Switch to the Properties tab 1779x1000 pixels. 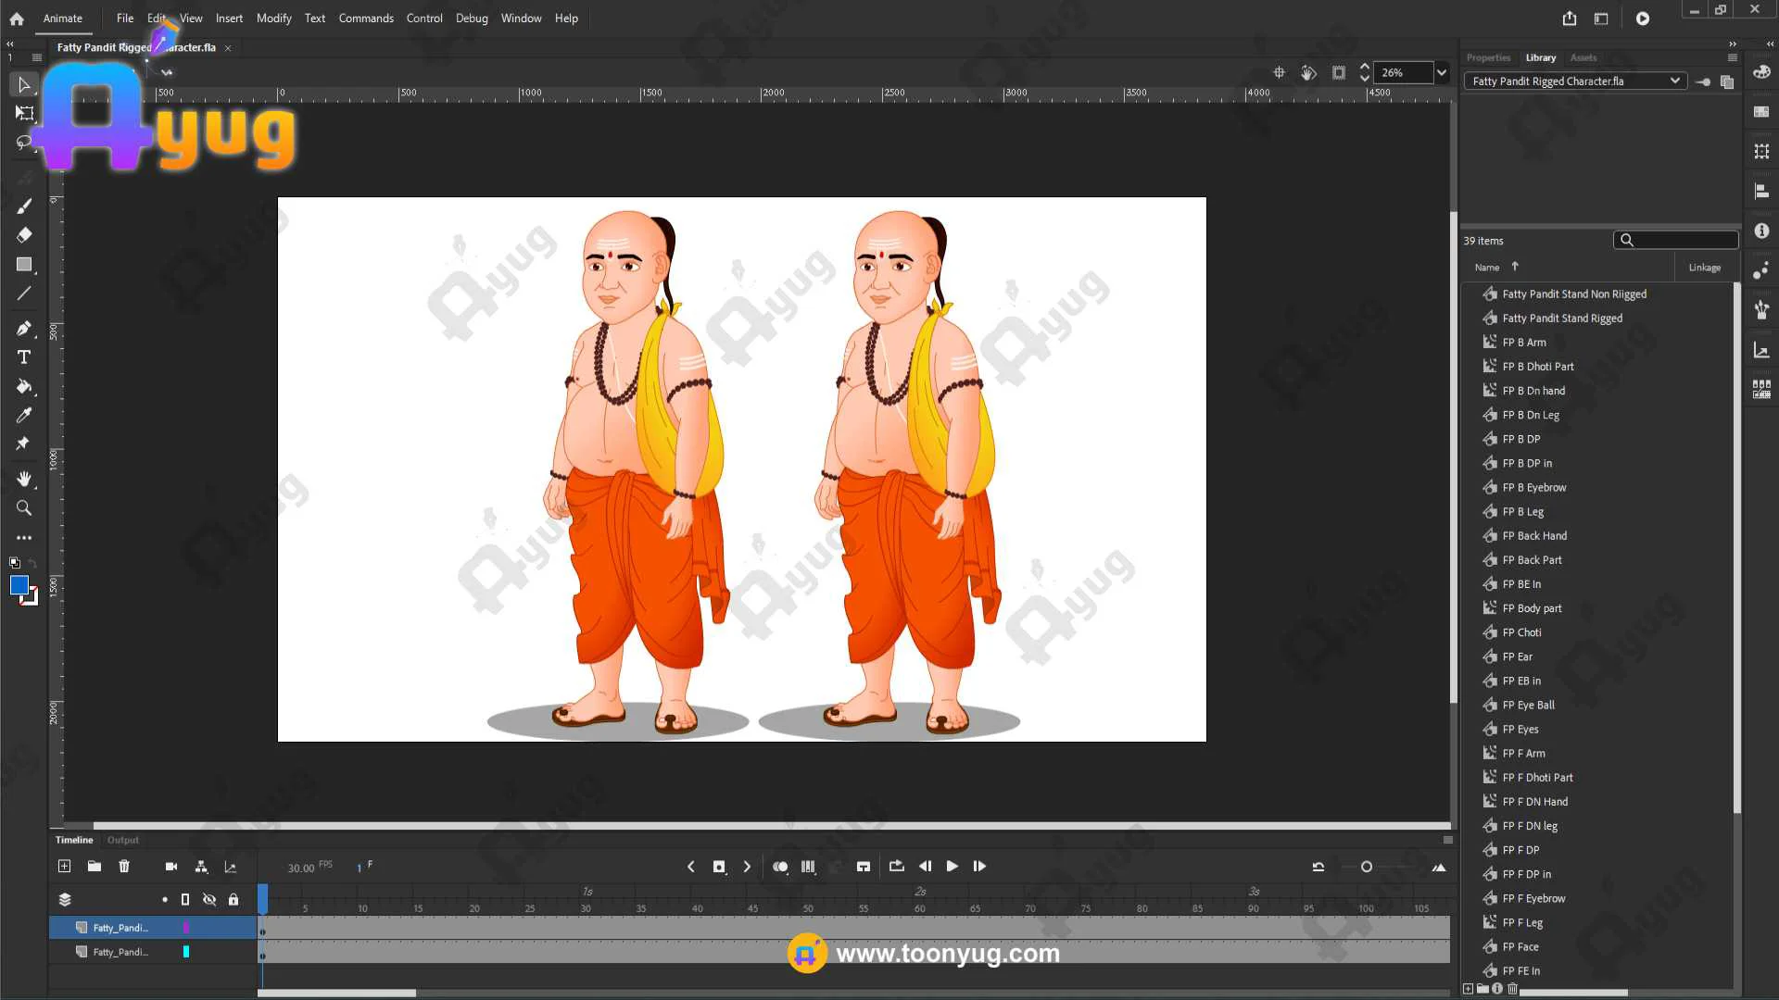(1488, 57)
